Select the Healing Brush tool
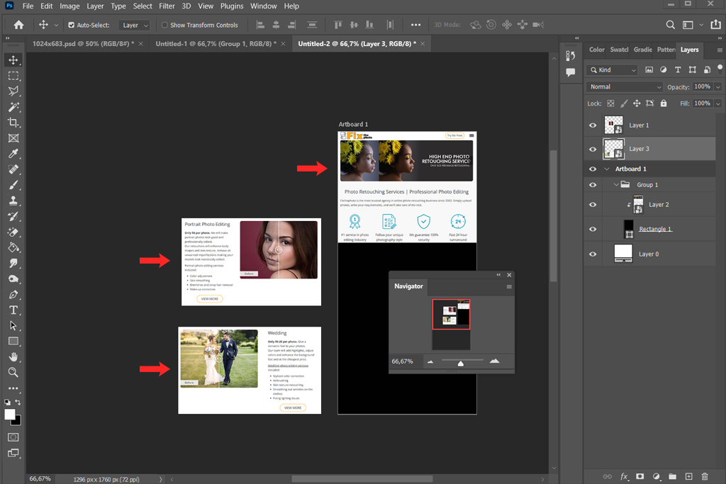Viewport: 726px width, 484px height. [13, 169]
